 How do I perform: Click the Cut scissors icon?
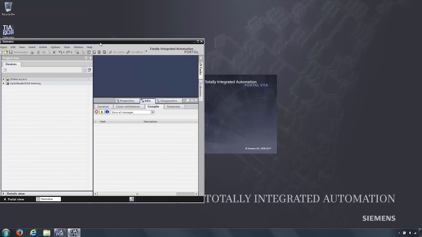[38, 52]
